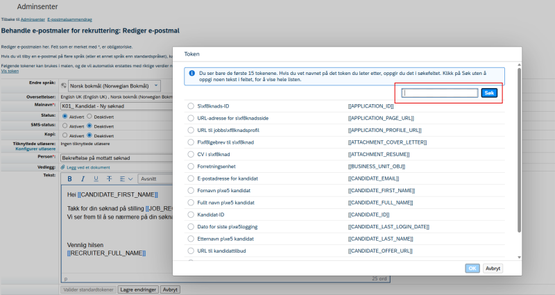The width and height of the screenshot is (555, 295).
Task: Select URL til kandidattilbud radio button
Action: click(191, 251)
